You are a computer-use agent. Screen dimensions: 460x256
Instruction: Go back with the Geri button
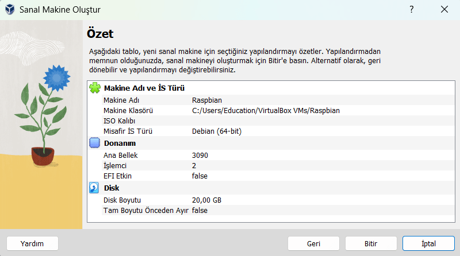click(313, 243)
